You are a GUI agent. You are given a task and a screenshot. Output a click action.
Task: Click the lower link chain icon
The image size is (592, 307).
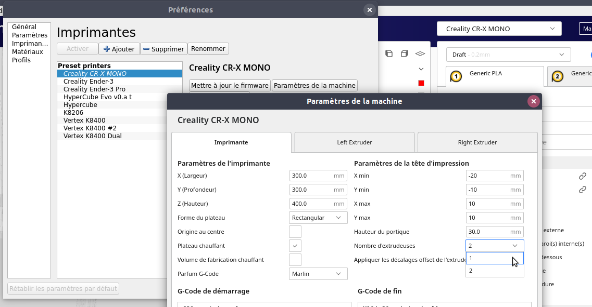click(583, 190)
